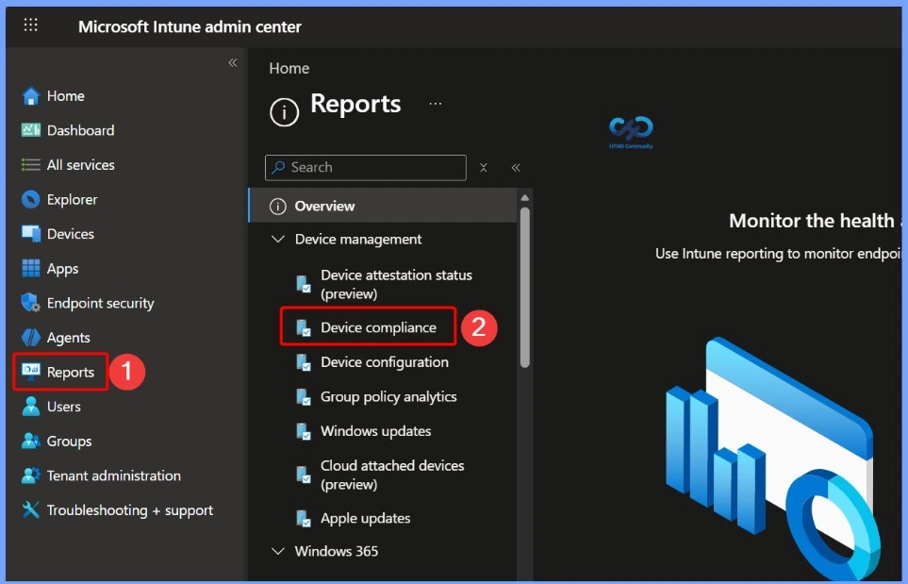Click the Search input field
Viewport: 908px width, 584px height.
pyautogui.click(x=366, y=167)
